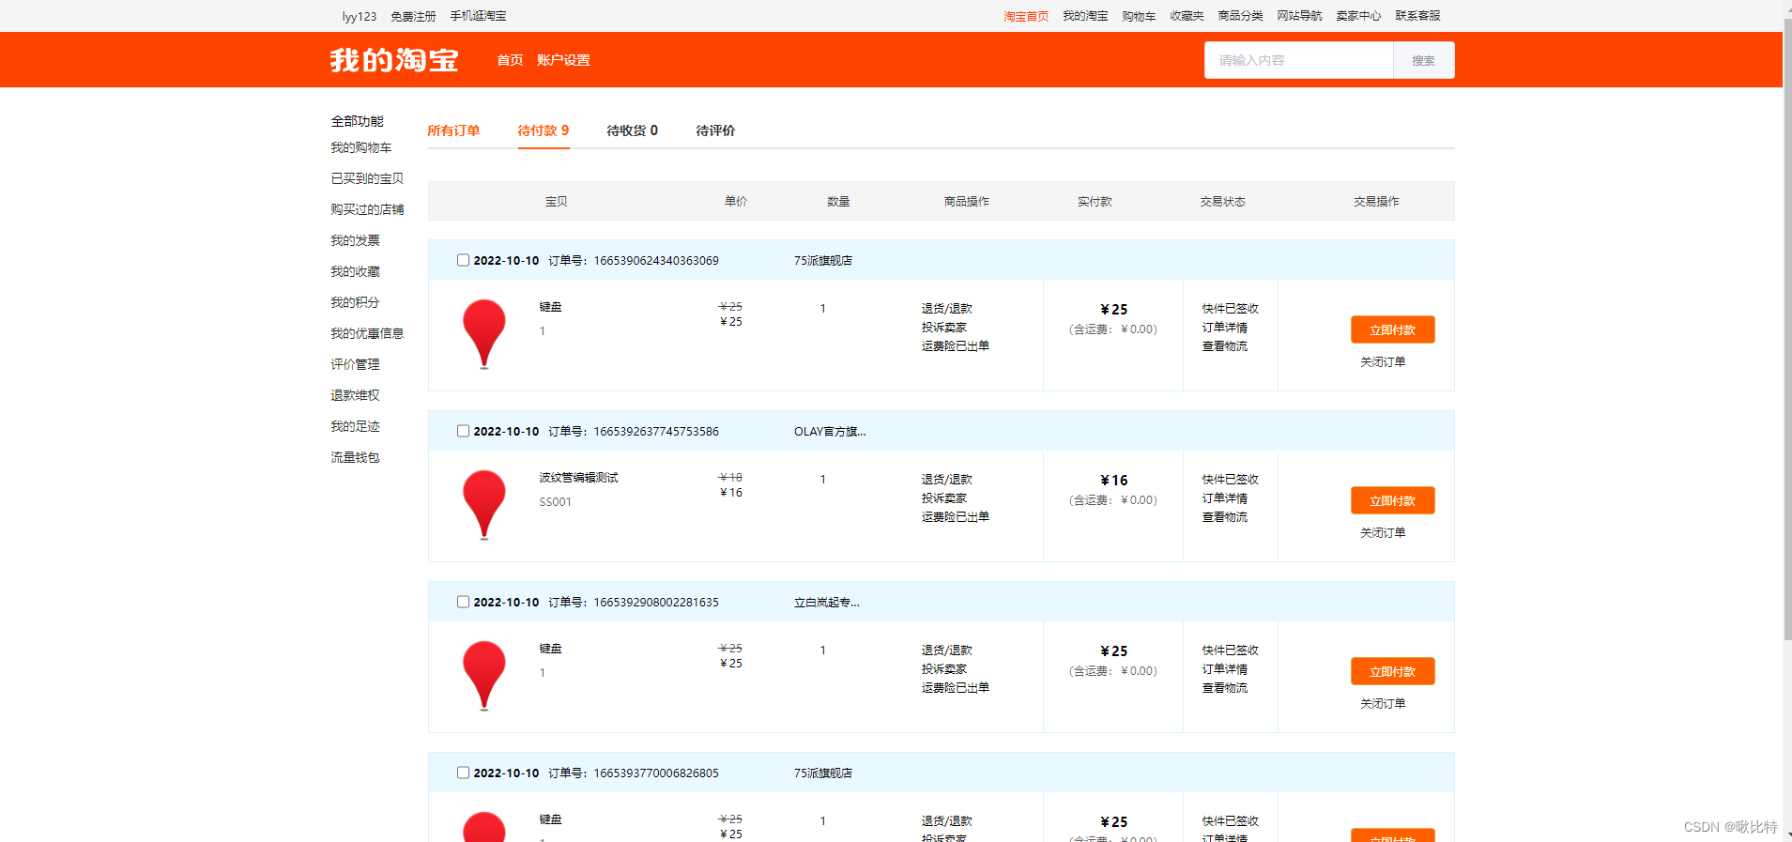The height and width of the screenshot is (842, 1792).
Task: Click the page vertical scrollbar
Action: (1787, 329)
